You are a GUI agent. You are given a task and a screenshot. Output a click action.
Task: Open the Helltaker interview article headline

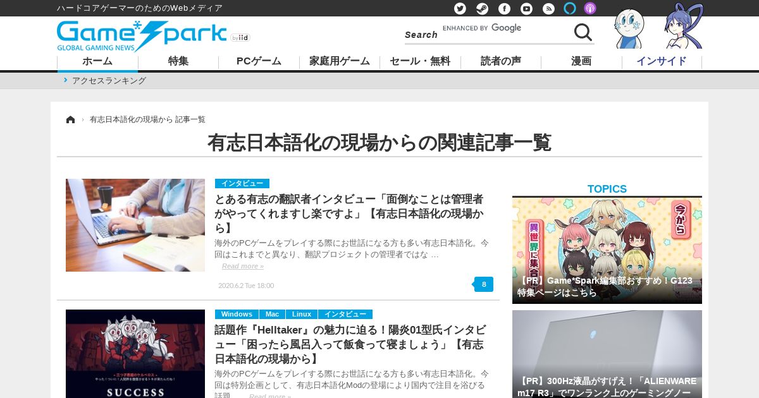350,344
